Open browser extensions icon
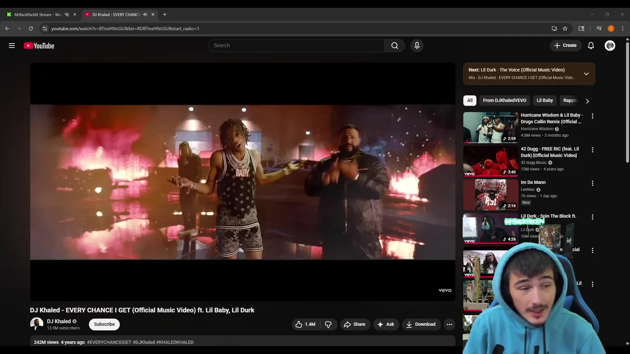 click(x=581, y=29)
